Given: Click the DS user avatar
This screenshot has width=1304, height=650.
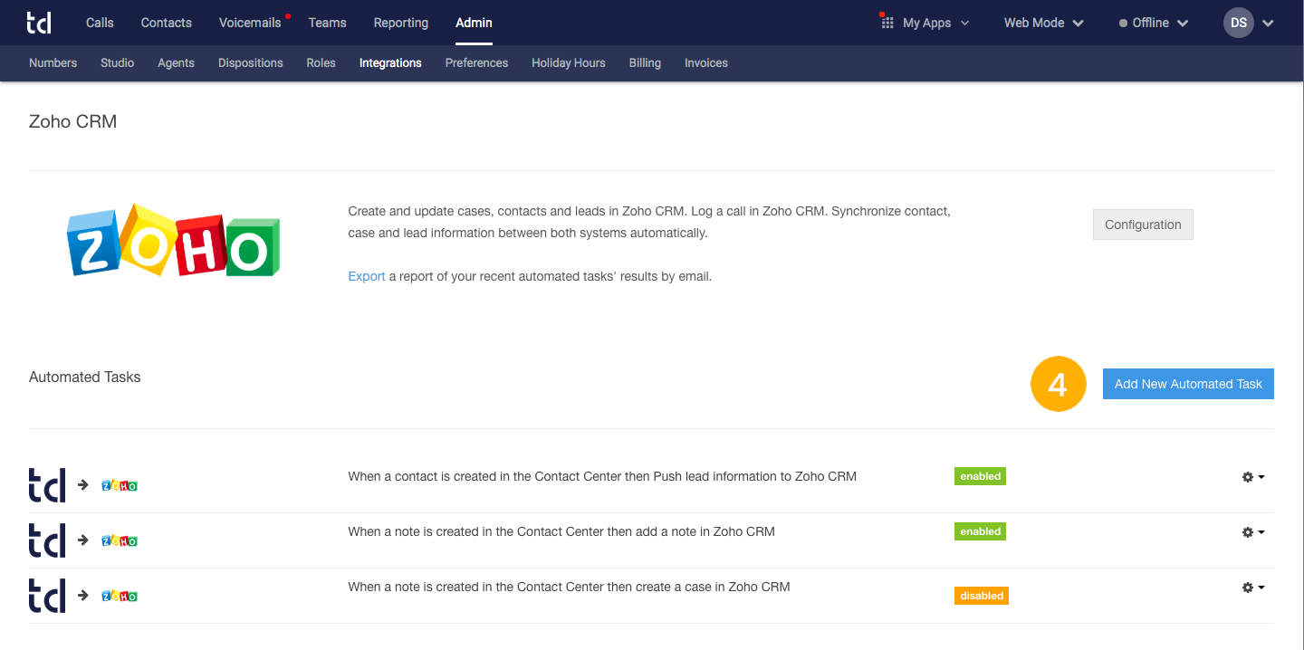Looking at the screenshot, I should (x=1238, y=23).
